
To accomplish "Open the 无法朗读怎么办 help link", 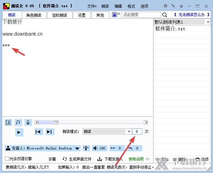I will [x=192, y=15].
